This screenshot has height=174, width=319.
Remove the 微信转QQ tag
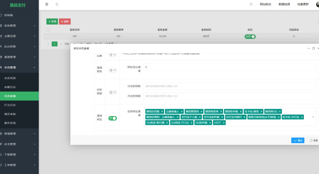pyautogui.click(x=280, y=111)
